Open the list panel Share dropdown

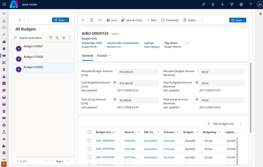pyautogui.click(x=60, y=20)
